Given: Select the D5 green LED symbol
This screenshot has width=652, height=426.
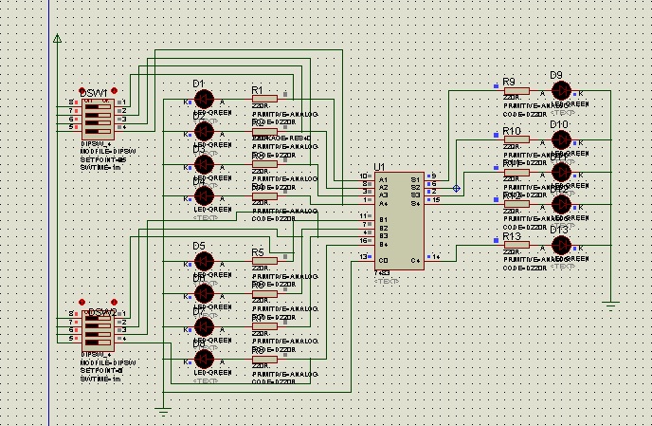Looking at the screenshot, I should (x=204, y=262).
